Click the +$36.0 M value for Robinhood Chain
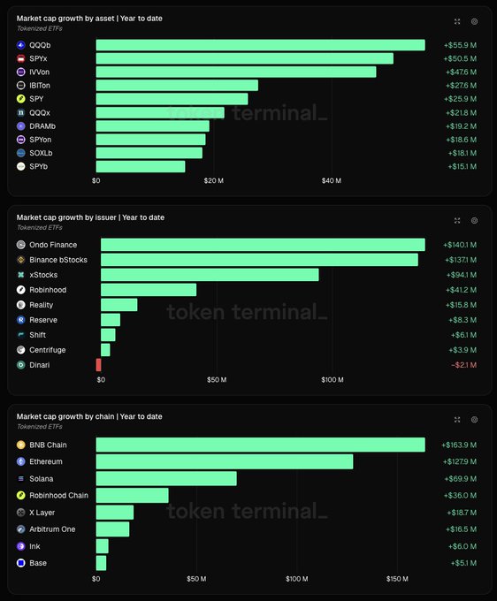The height and width of the screenshot is (601, 497). [x=460, y=495]
